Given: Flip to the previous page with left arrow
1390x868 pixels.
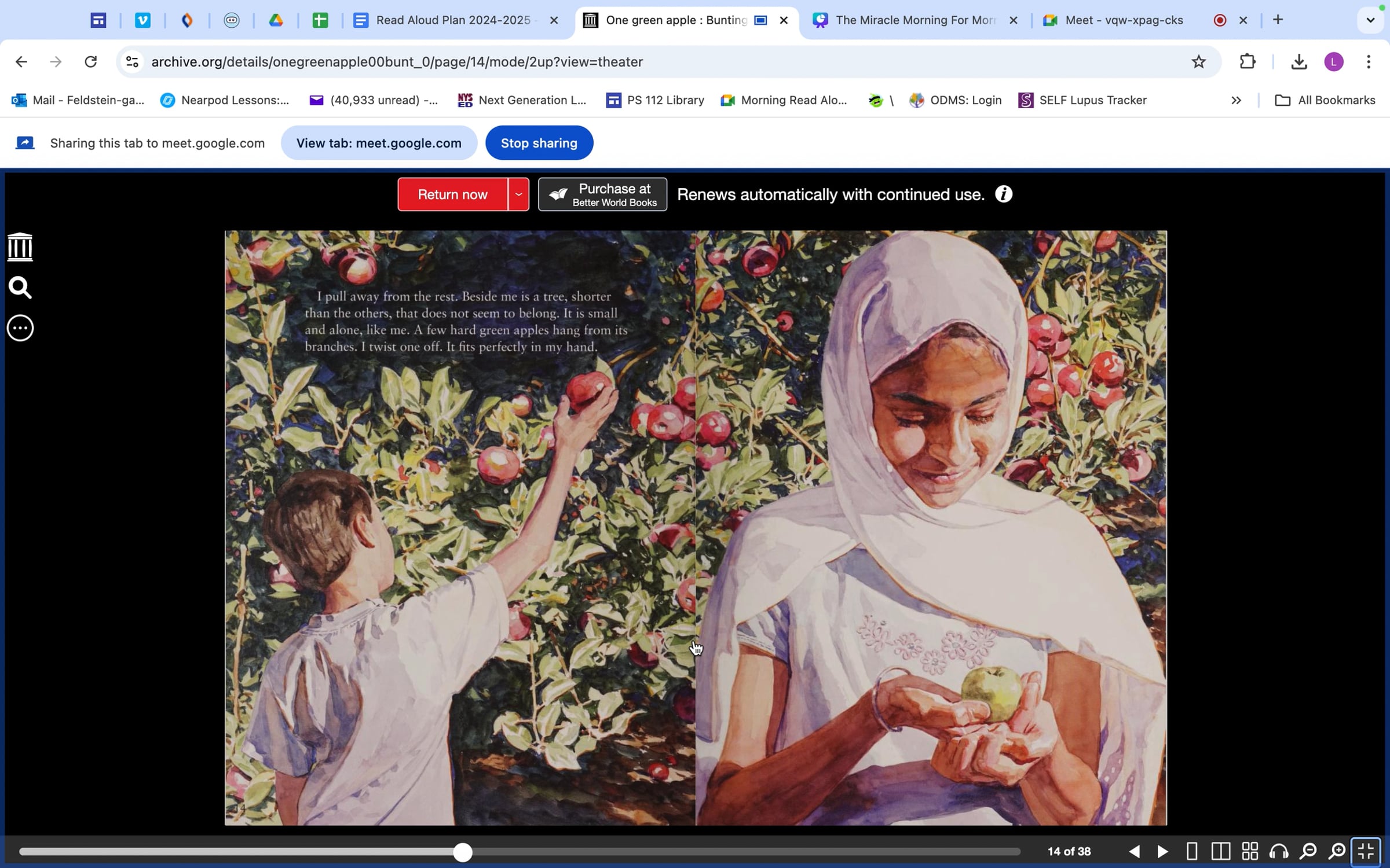Looking at the screenshot, I should [1134, 851].
